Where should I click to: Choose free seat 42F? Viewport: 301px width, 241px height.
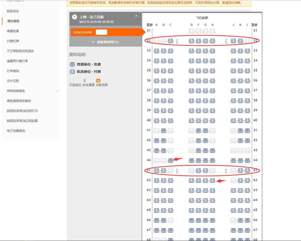[199, 141]
